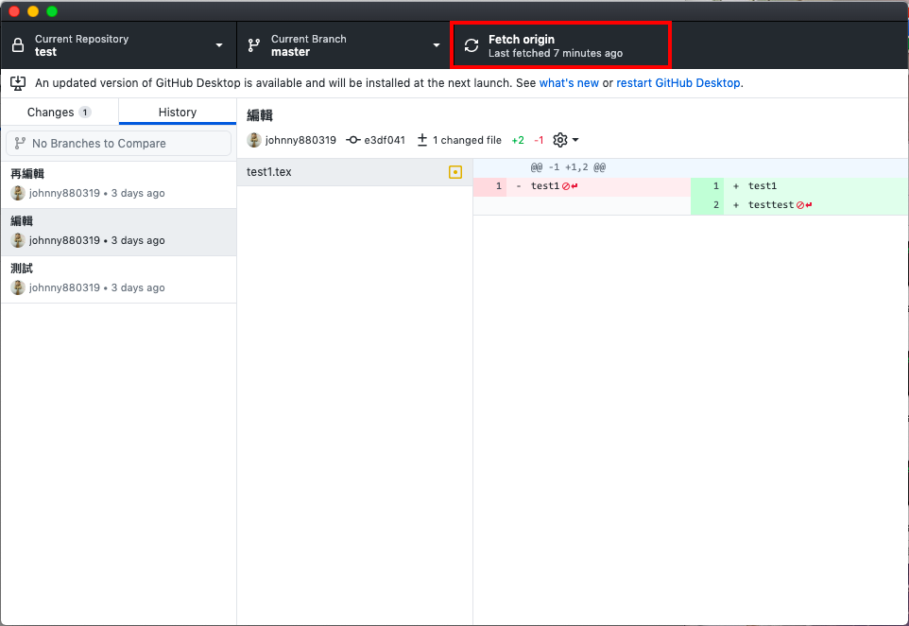Click the branch icon beside Current Branch
This screenshot has width=909, height=626.
click(254, 45)
